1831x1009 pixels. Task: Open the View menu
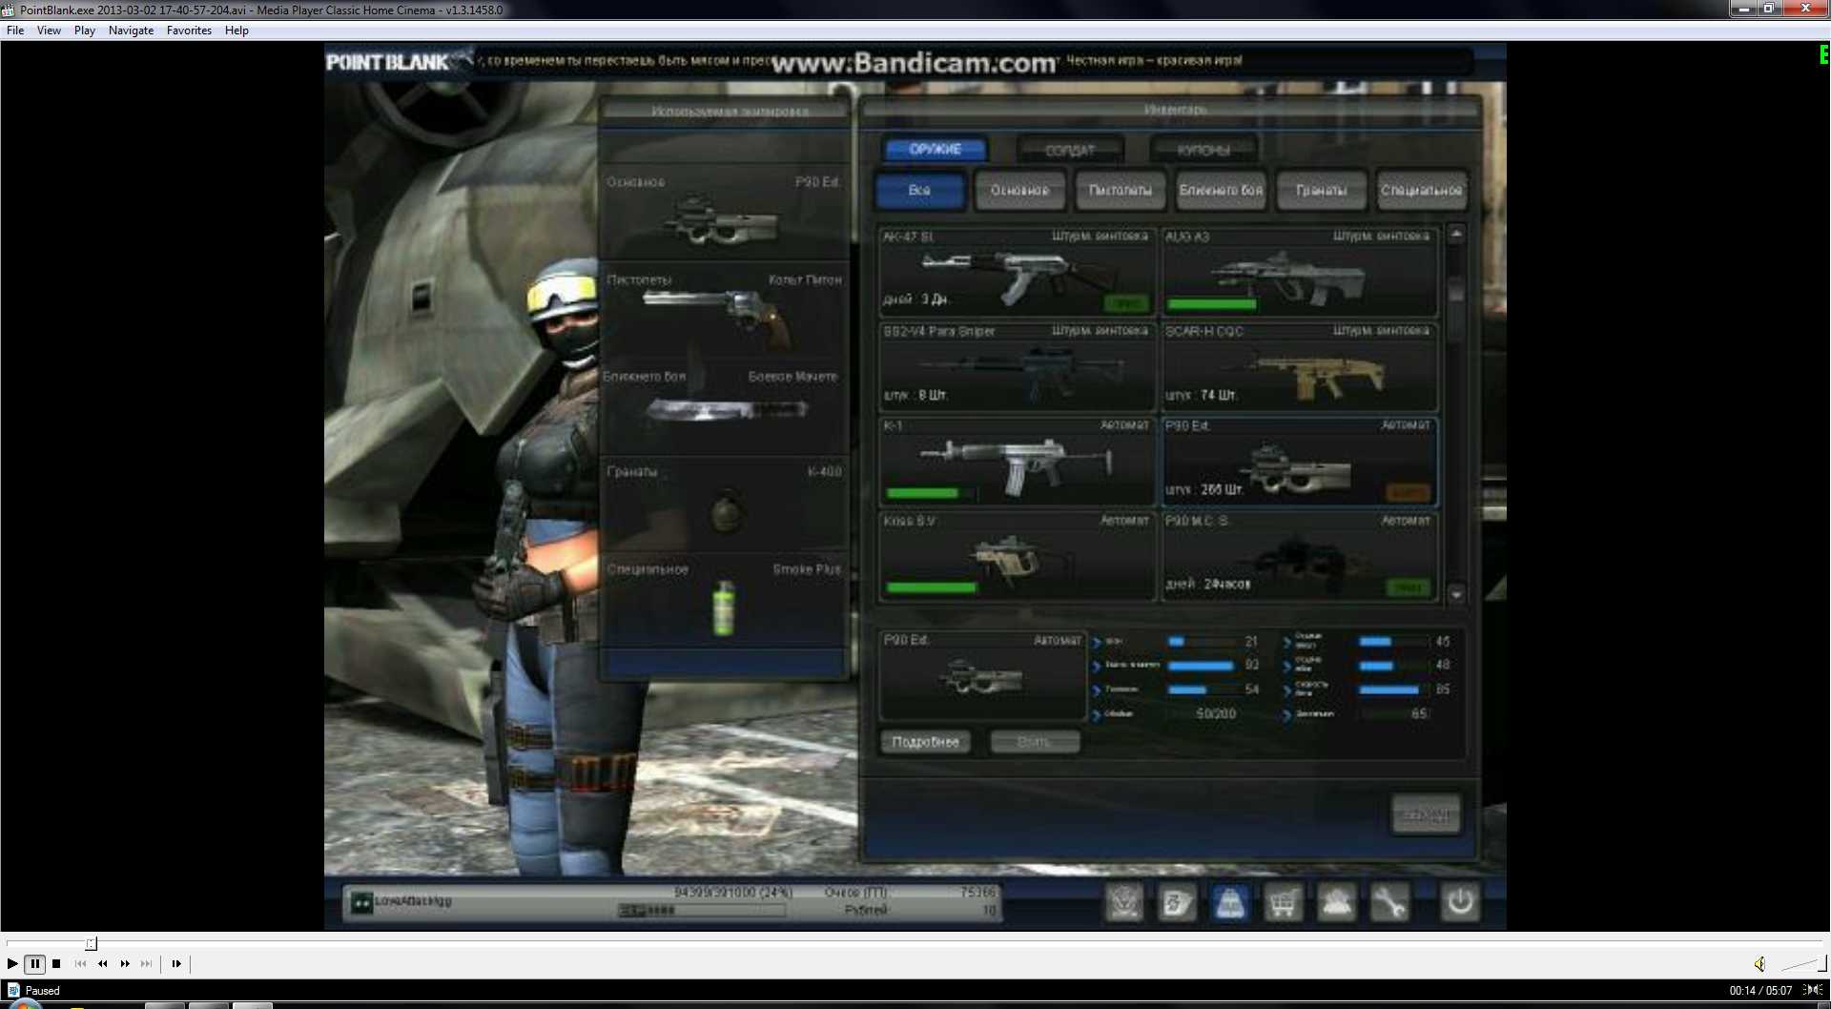point(49,31)
